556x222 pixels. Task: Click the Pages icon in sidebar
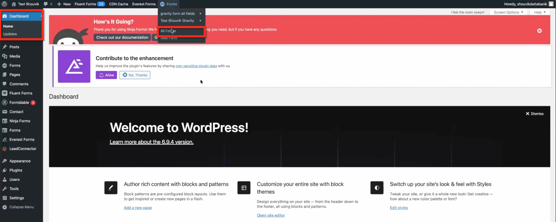(5, 75)
